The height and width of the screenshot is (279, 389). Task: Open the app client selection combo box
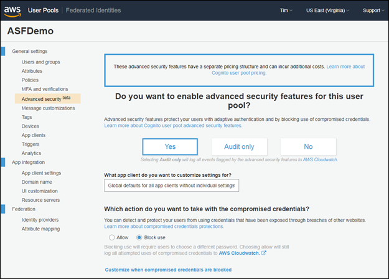click(171, 186)
